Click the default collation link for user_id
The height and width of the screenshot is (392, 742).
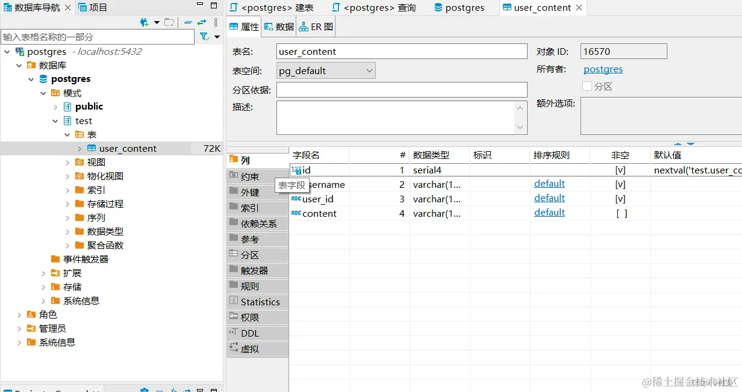point(549,198)
